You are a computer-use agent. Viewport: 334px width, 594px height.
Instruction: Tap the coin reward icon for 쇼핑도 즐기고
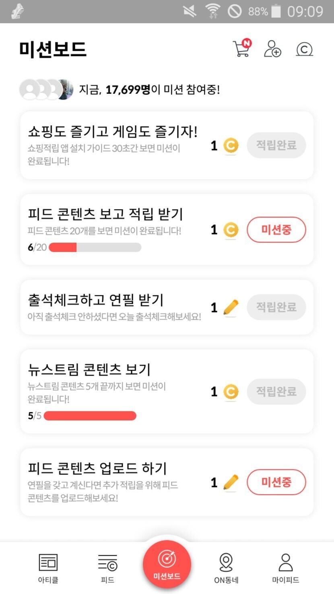coord(231,146)
